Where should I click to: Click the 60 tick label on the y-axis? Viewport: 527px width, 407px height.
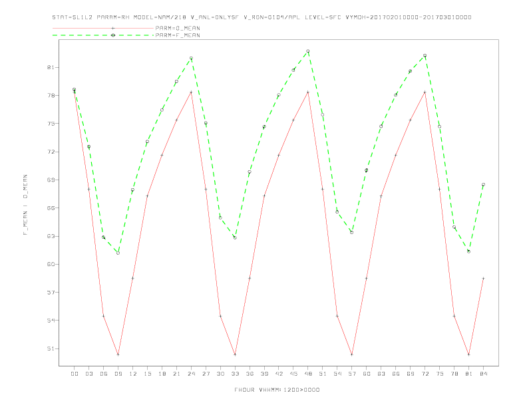pos(51,264)
